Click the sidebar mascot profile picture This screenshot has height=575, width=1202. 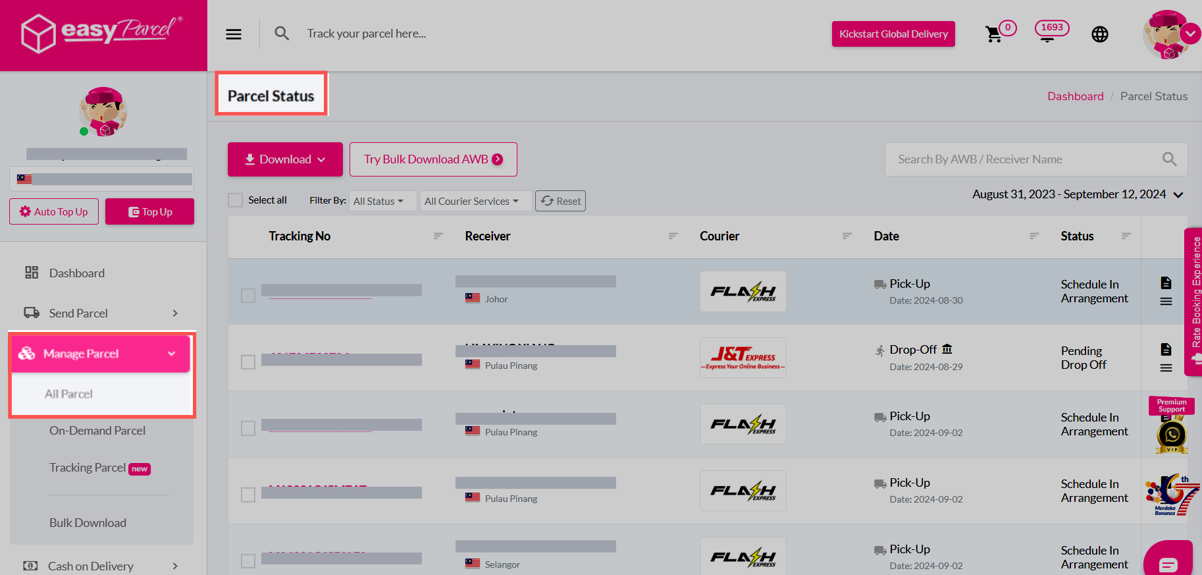coord(104,111)
